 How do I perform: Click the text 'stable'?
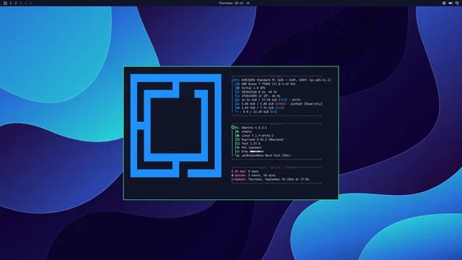point(246,131)
